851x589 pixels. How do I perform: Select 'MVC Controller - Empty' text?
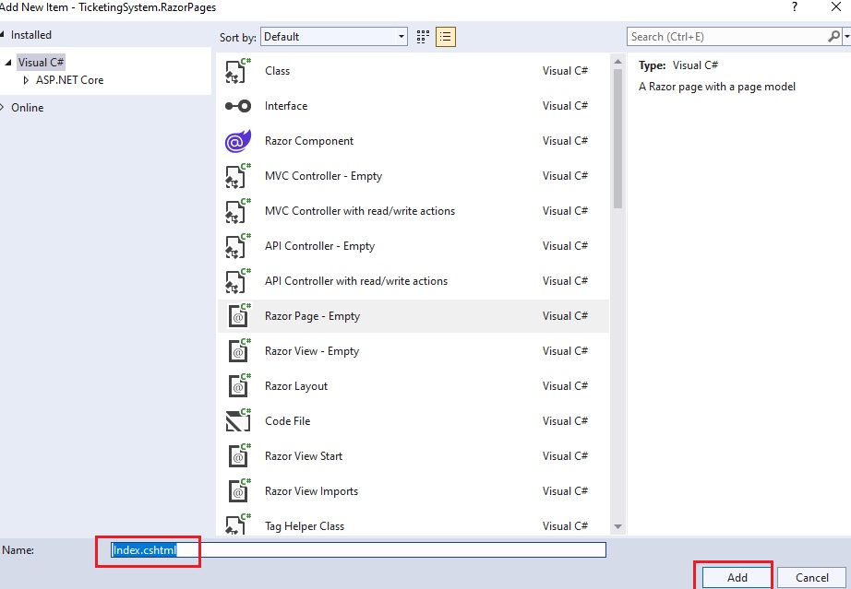click(x=323, y=176)
